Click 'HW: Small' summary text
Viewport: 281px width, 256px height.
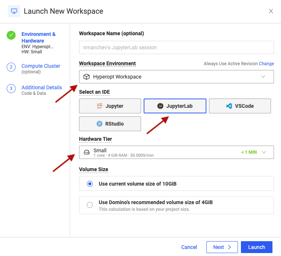32,52
